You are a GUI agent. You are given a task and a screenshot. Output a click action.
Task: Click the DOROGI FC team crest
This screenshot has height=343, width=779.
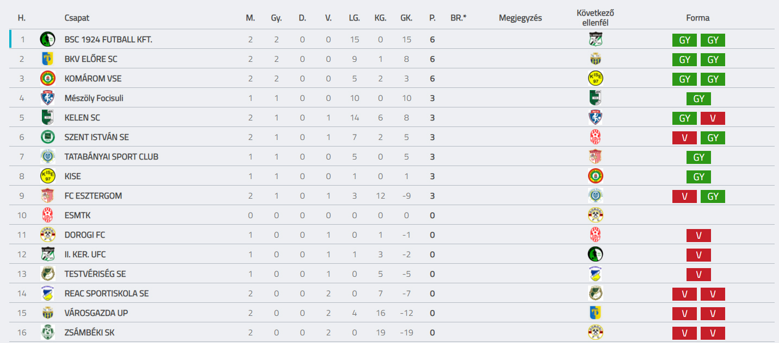click(48, 234)
